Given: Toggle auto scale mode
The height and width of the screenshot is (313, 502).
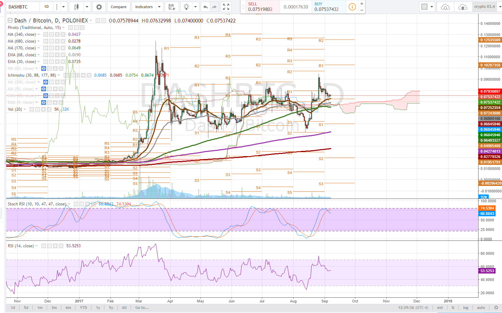Looking at the screenshot, I should tap(481, 308).
